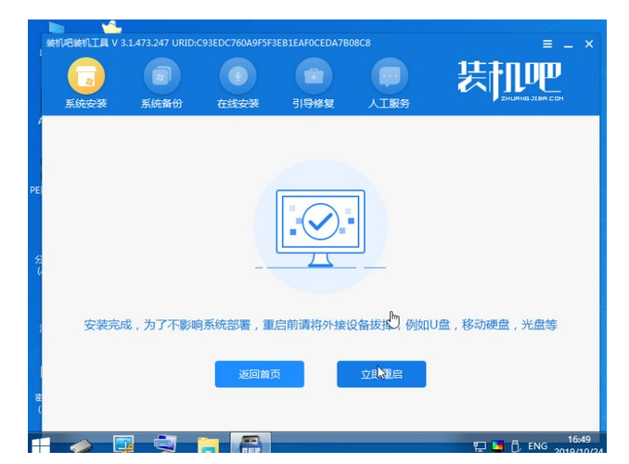The image size is (629, 464).
Task: Click the monitor checkmark illustration
Action: (x=320, y=227)
